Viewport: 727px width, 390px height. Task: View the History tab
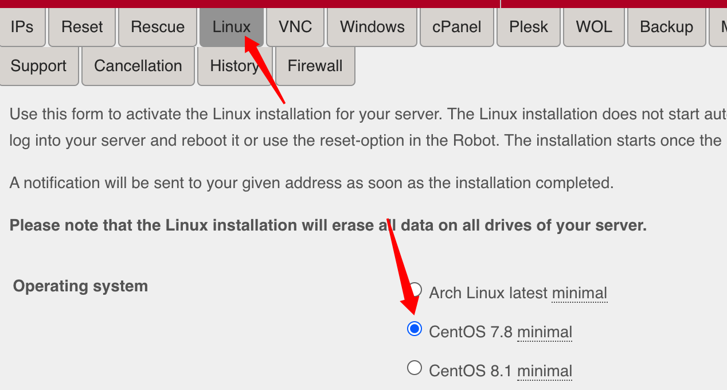point(234,66)
